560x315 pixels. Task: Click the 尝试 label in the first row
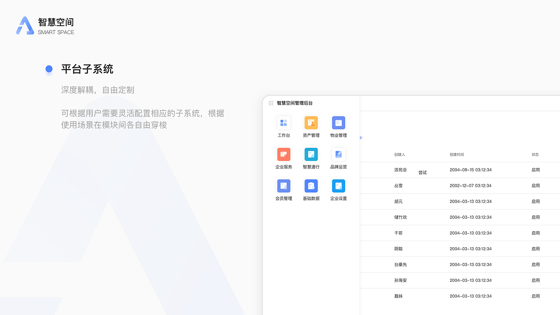(x=422, y=172)
